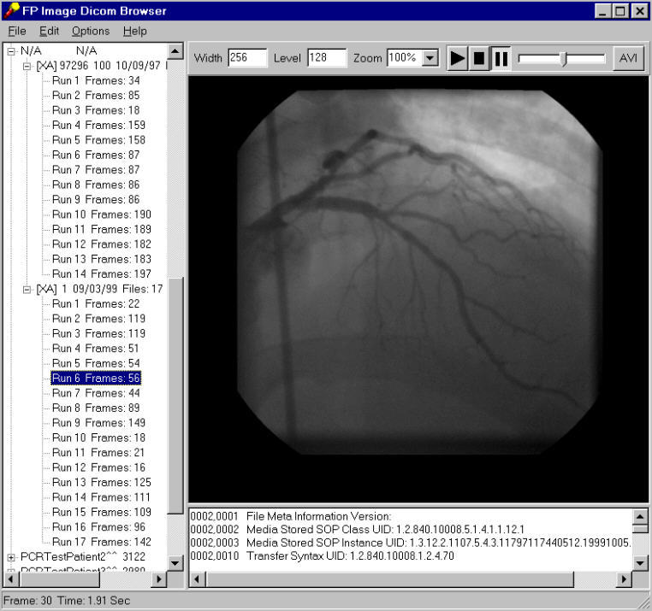652x611 pixels.
Task: Click the PCRTestPatient2 patient row
Action: pyautogui.click(x=83, y=557)
